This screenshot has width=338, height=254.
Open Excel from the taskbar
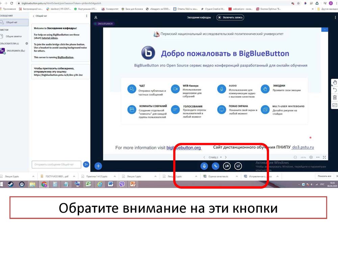[x=88, y=184]
